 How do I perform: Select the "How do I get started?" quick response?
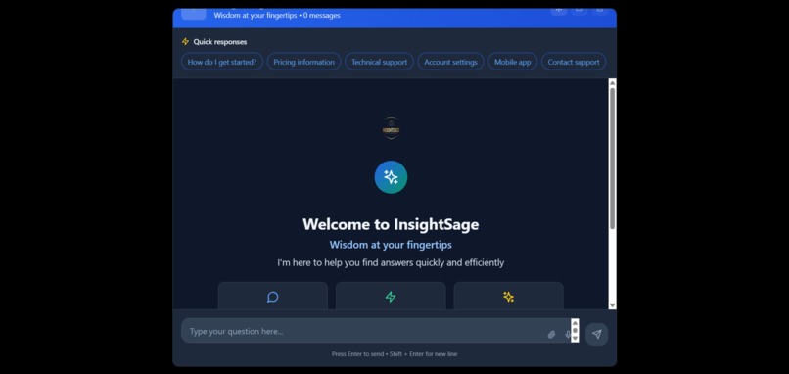[x=222, y=62]
